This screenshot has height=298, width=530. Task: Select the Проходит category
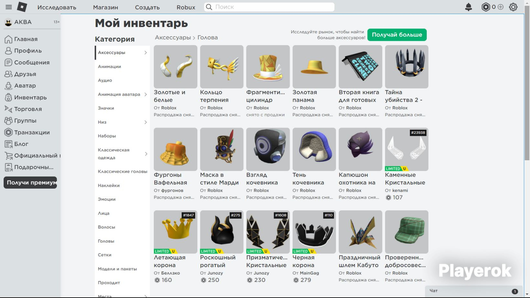(109, 283)
